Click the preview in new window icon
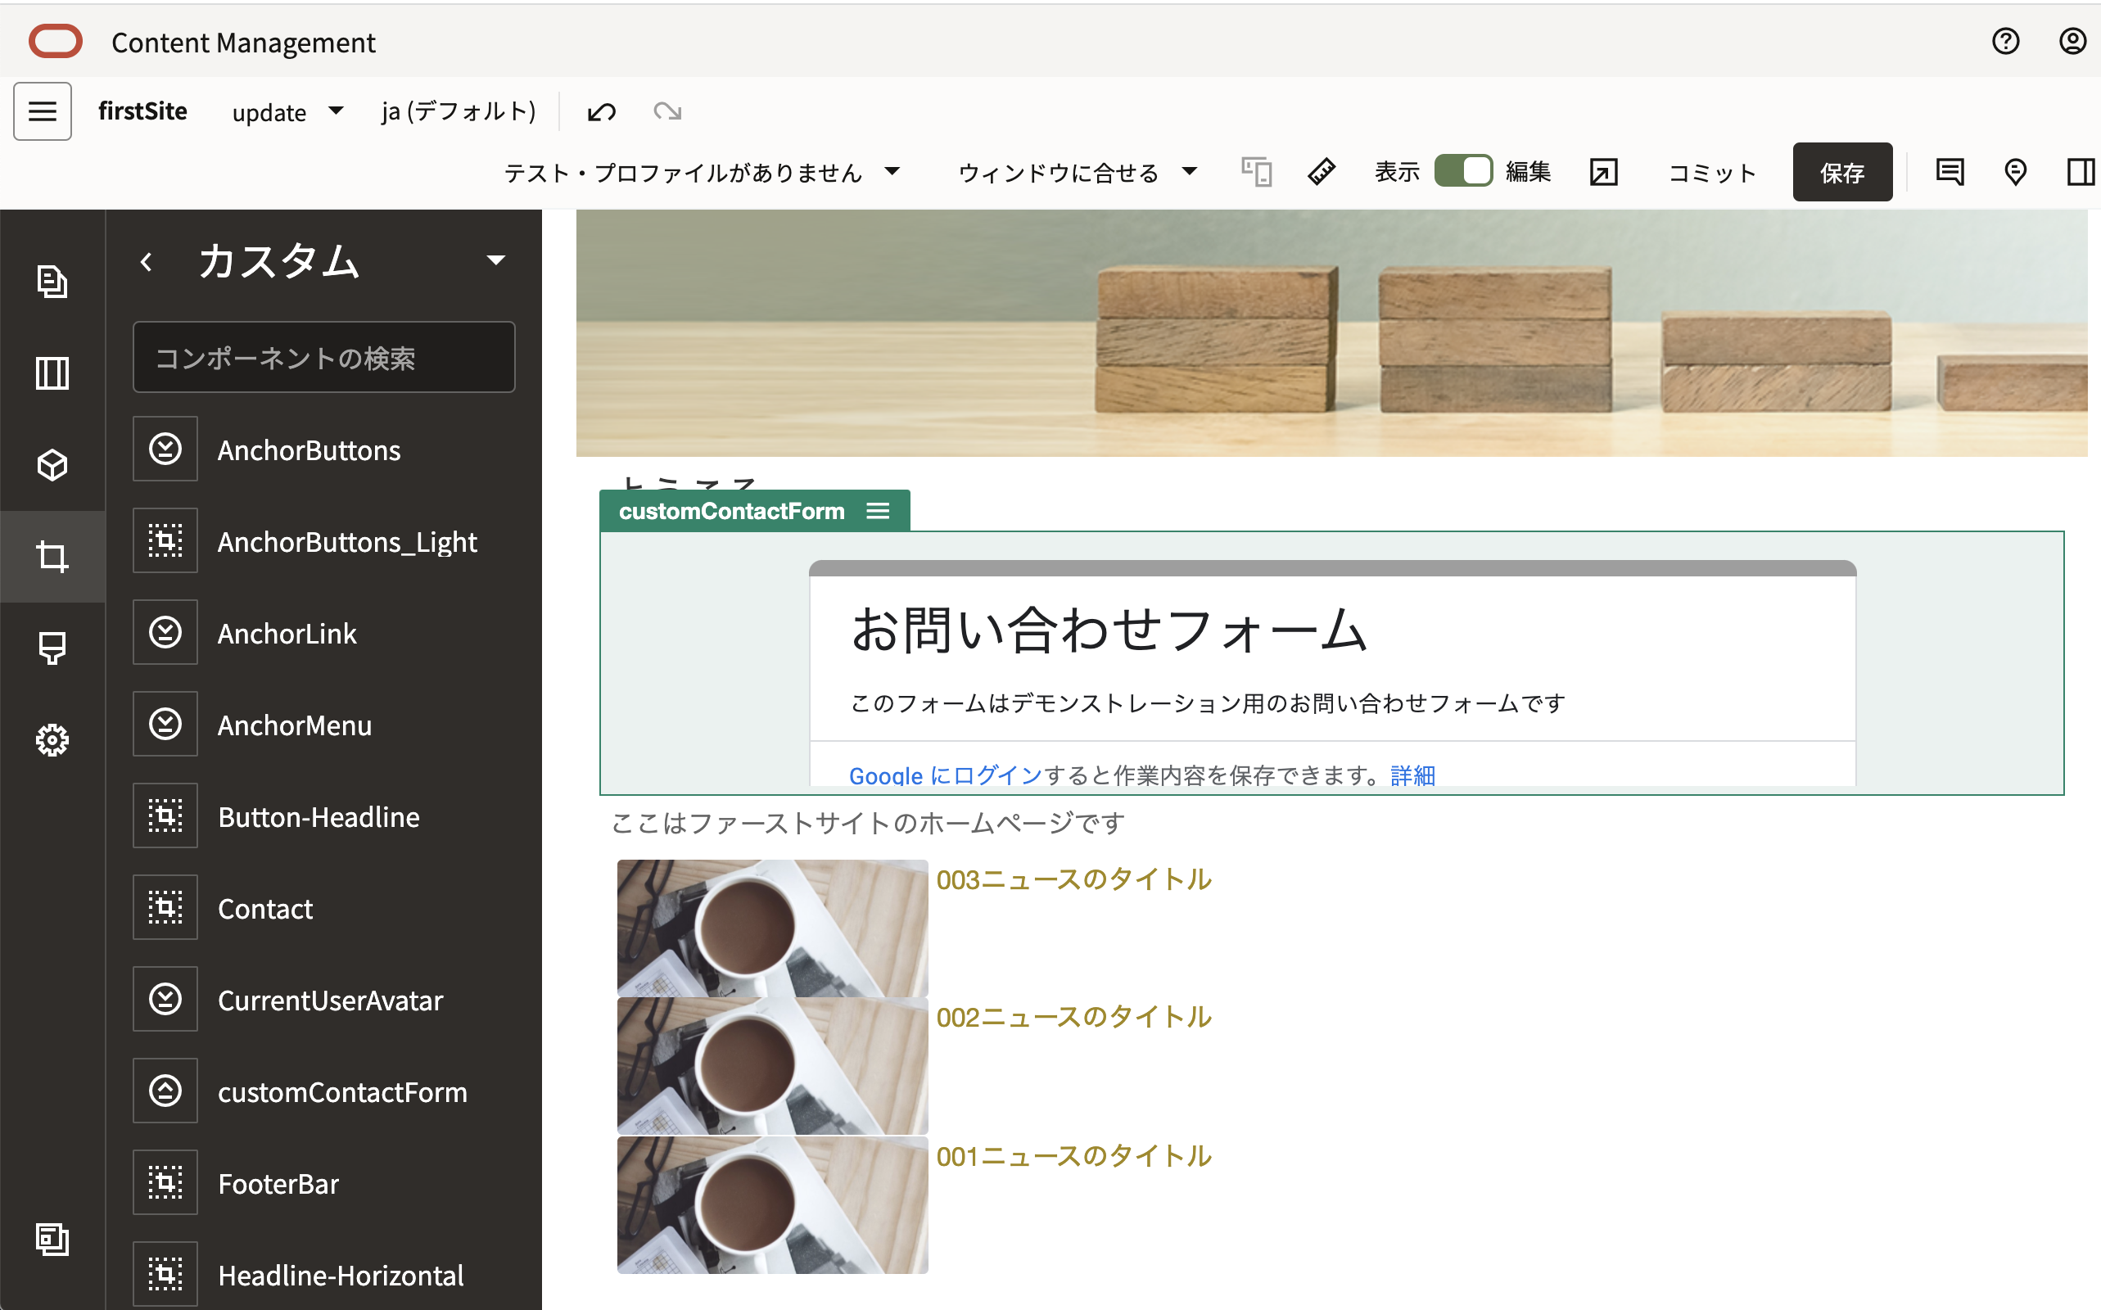Image resolution: width=2101 pixels, height=1310 pixels. pos(1603,173)
